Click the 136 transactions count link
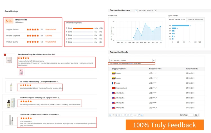Viewport: 211px width, 133px height. point(130,63)
